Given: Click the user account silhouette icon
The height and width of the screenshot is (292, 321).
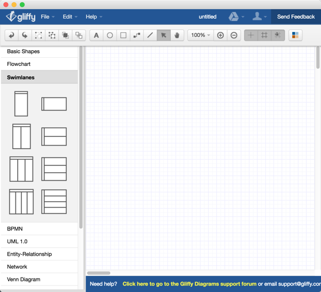Looking at the screenshot, I should tap(257, 16).
